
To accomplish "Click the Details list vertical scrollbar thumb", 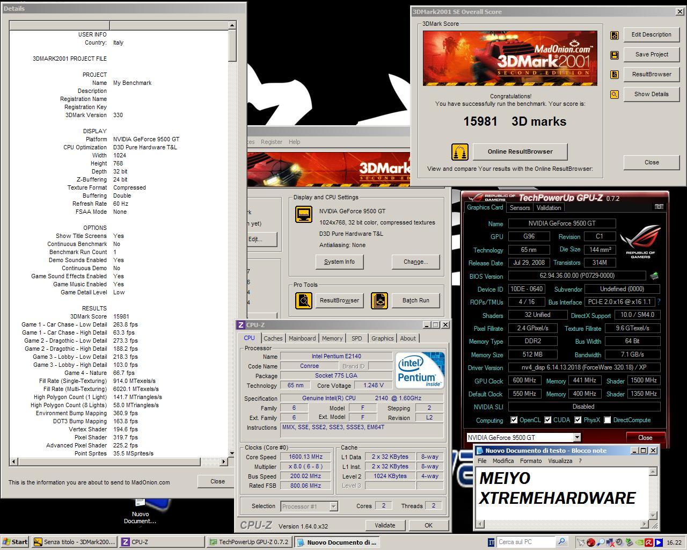I will 232,45.
